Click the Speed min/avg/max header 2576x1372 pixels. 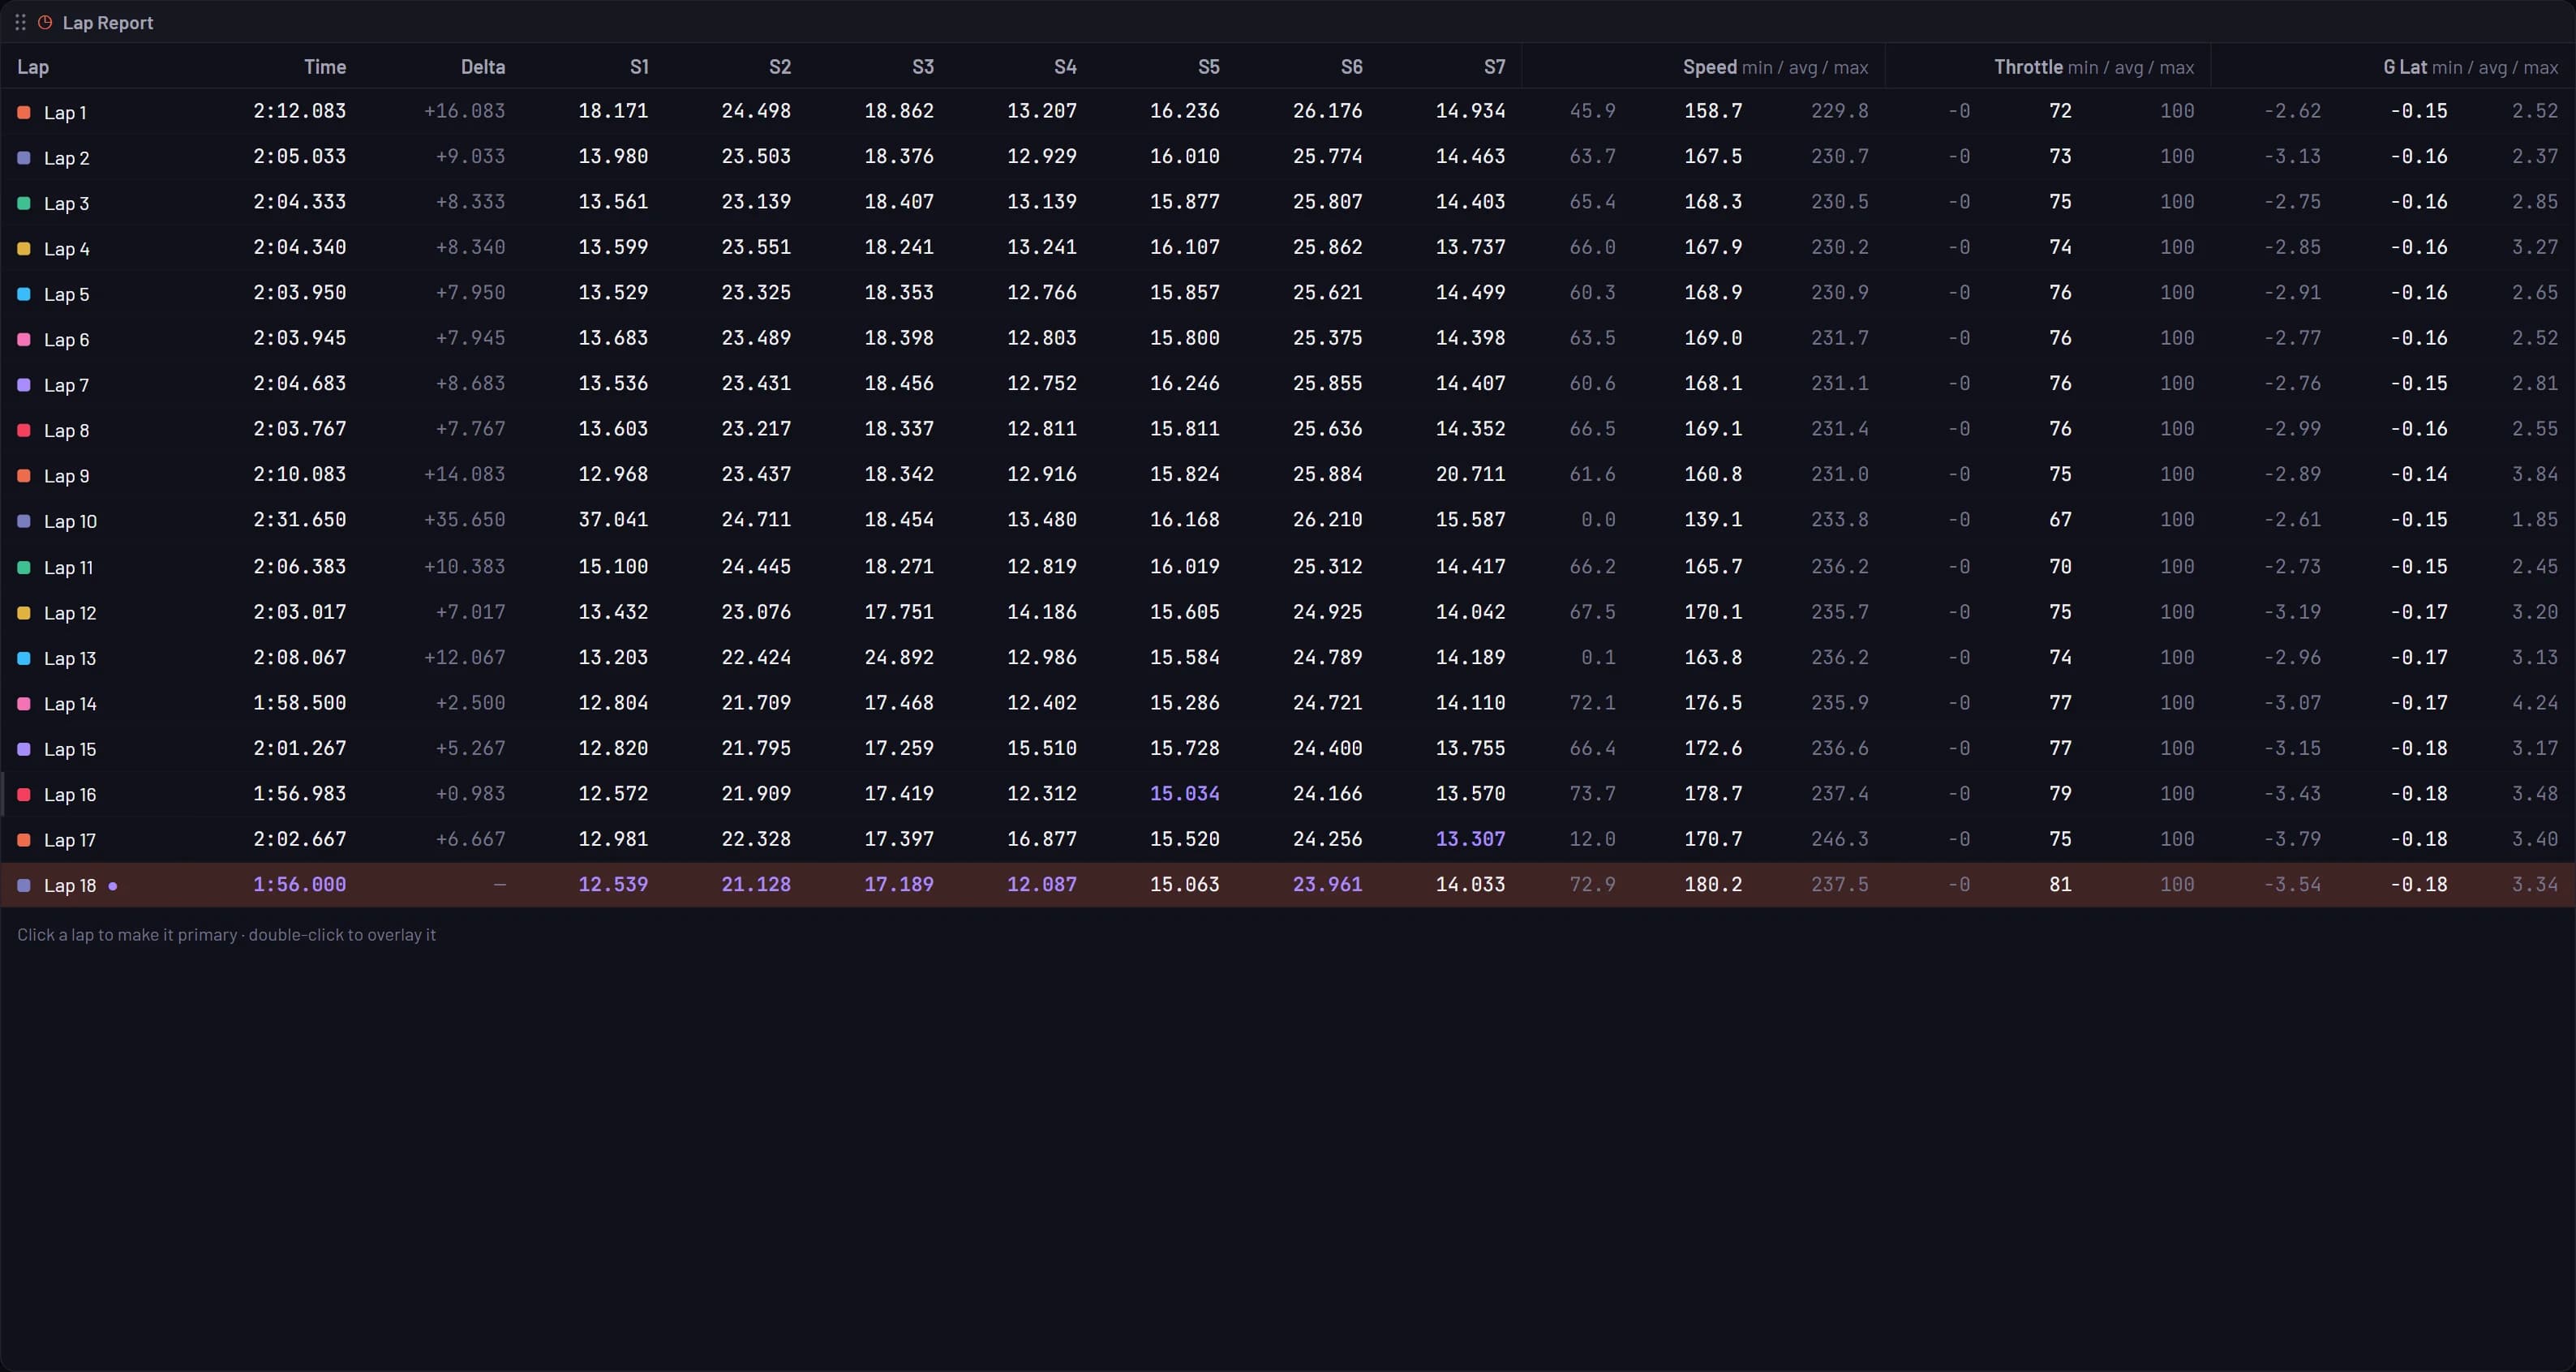click(1775, 67)
